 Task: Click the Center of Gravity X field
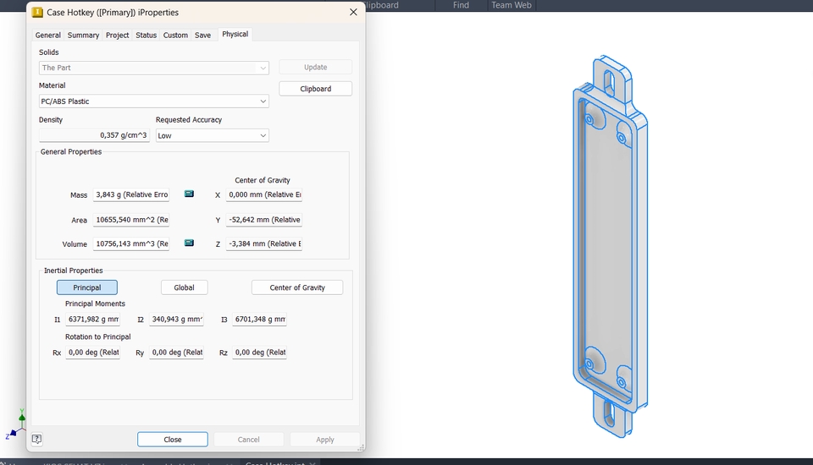[x=264, y=194]
